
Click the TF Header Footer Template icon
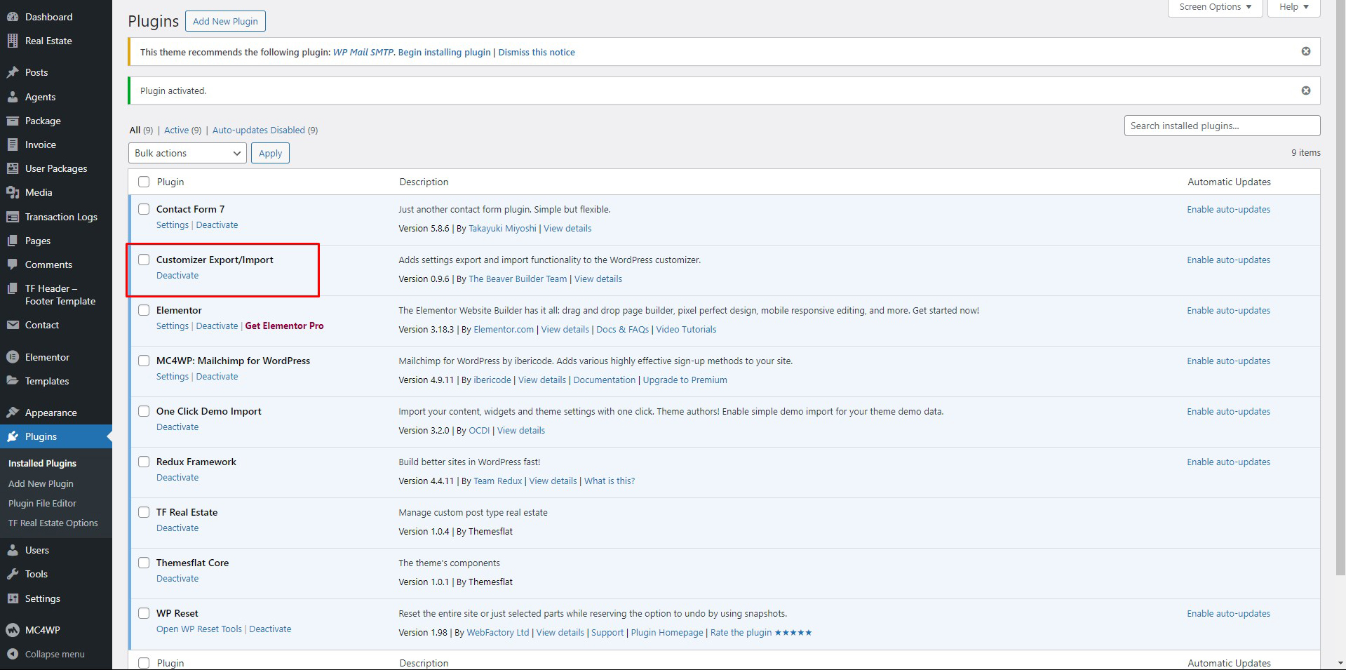coord(13,288)
